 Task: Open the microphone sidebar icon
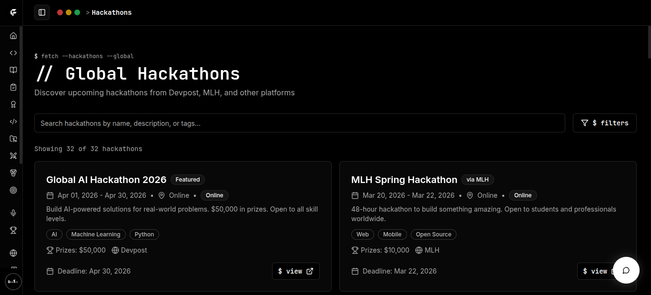tap(13, 213)
